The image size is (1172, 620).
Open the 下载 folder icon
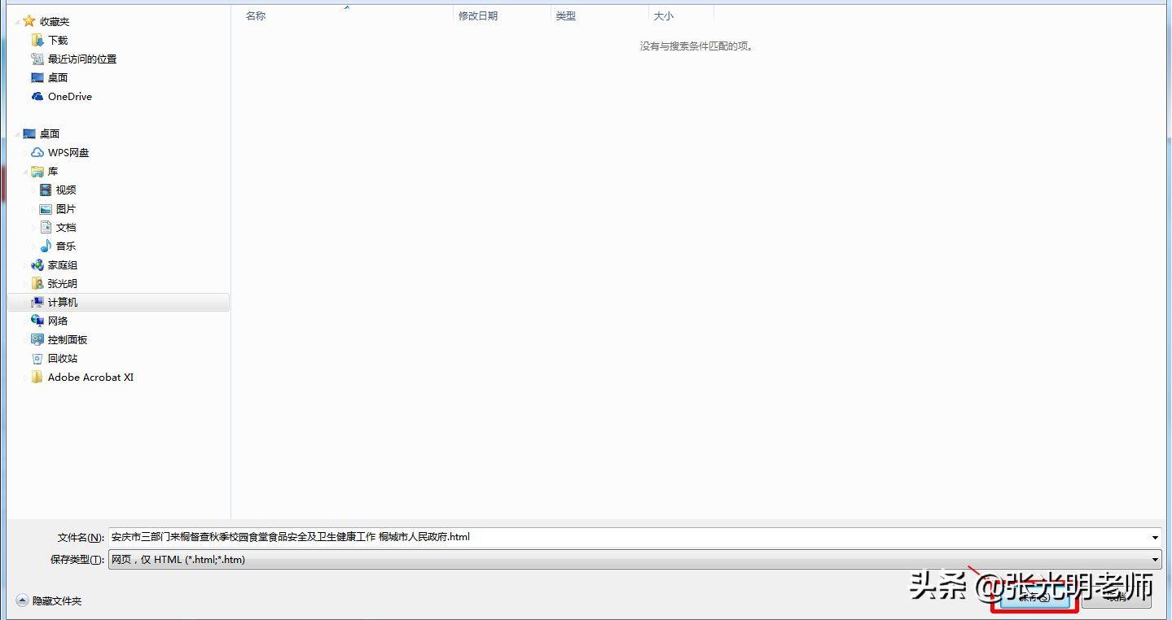(37, 40)
